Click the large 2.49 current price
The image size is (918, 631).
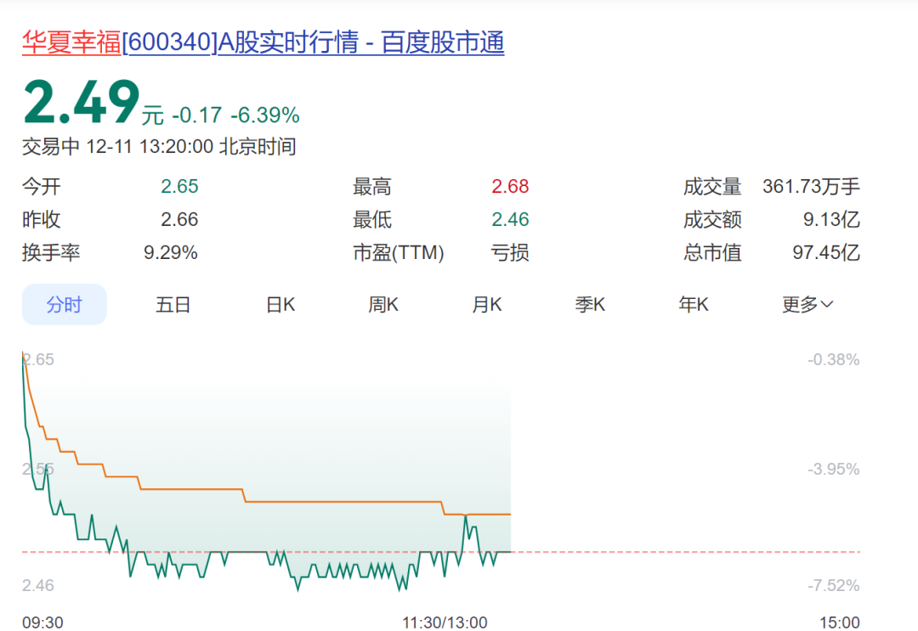[x=81, y=104]
